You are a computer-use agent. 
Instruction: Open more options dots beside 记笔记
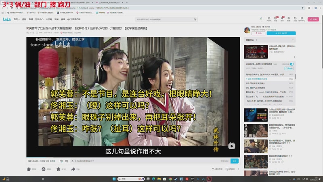239,169
